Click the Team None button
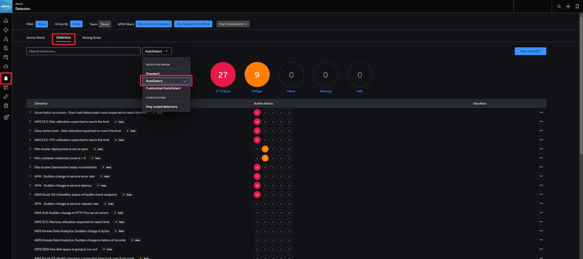Viewport: 583px width, 259px height. (105, 24)
